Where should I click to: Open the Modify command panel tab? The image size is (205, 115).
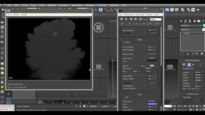pyautogui.click(x=185, y=21)
